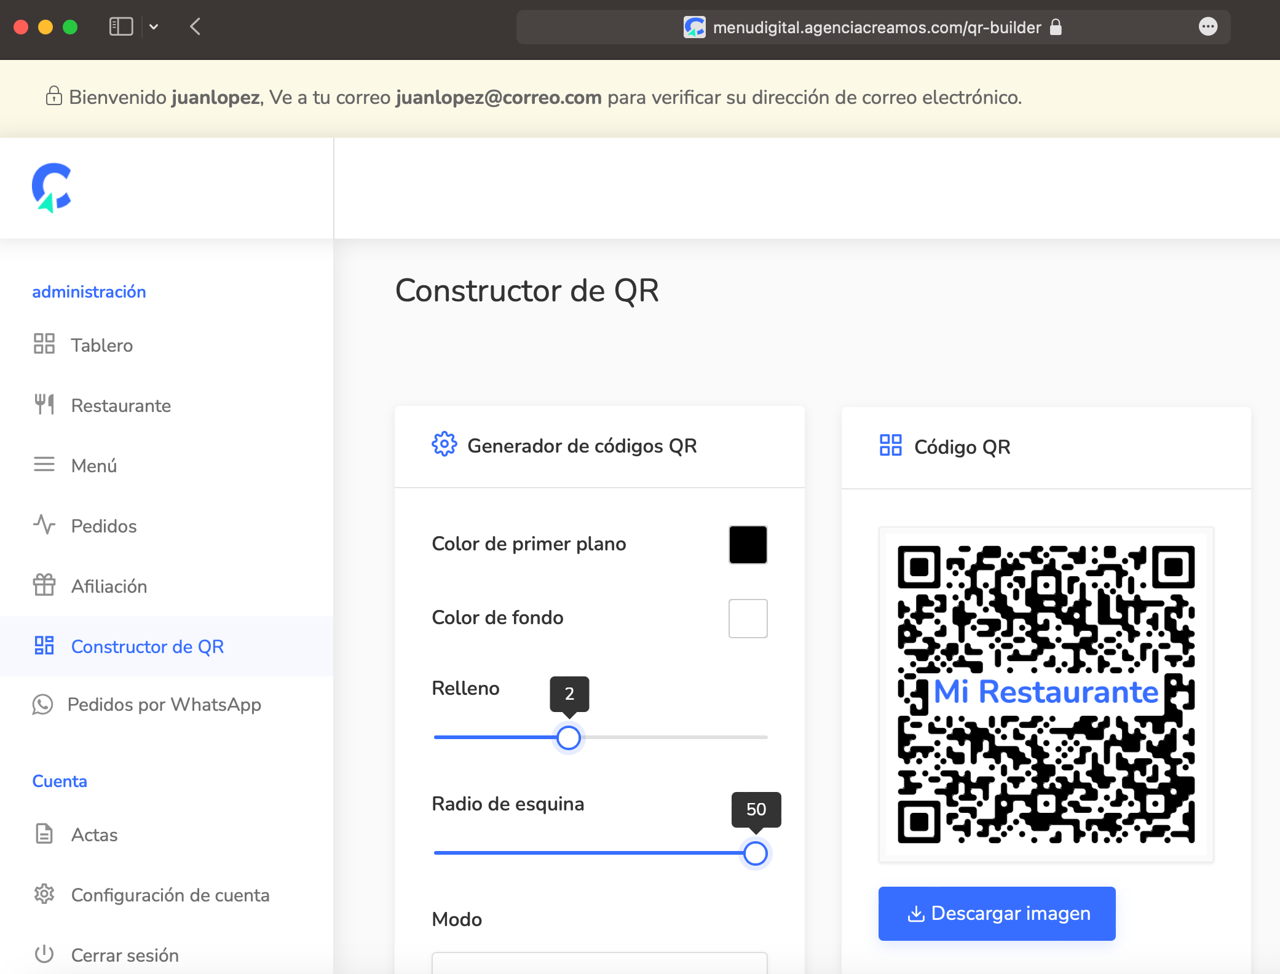Focus the URL address bar

pyautogui.click(x=873, y=27)
